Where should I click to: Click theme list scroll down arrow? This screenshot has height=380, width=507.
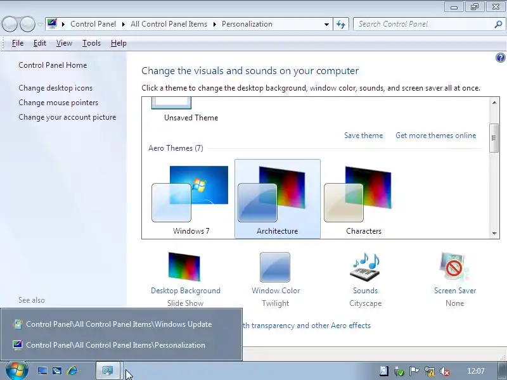click(x=494, y=233)
